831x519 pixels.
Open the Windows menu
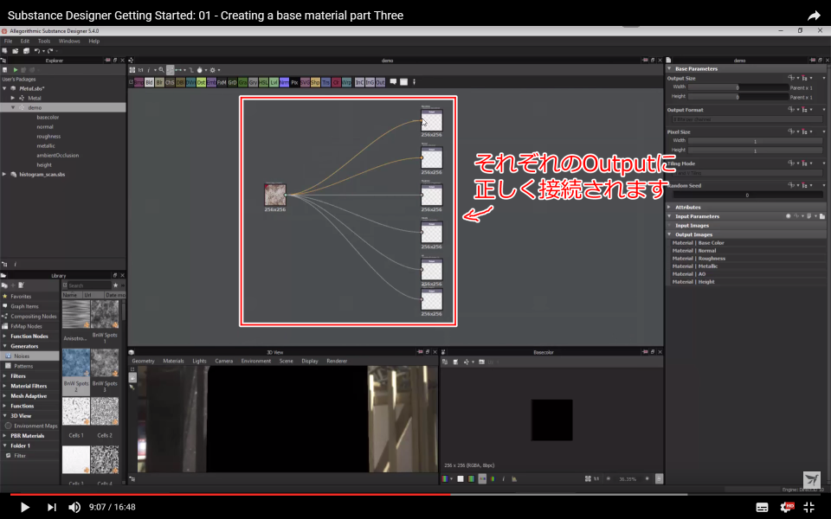click(x=69, y=41)
